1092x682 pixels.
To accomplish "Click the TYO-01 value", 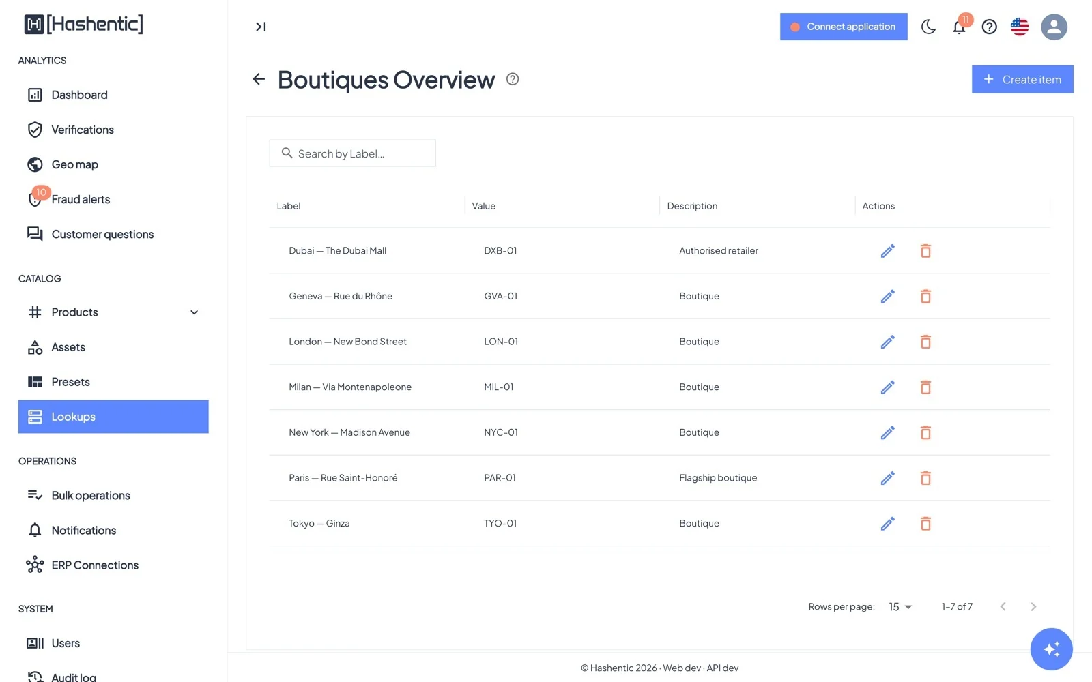I will point(500,524).
